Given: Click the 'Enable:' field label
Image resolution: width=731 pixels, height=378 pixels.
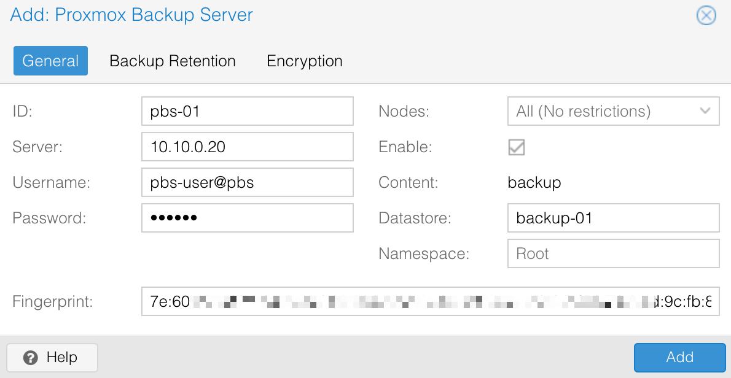Looking at the screenshot, I should pos(405,147).
